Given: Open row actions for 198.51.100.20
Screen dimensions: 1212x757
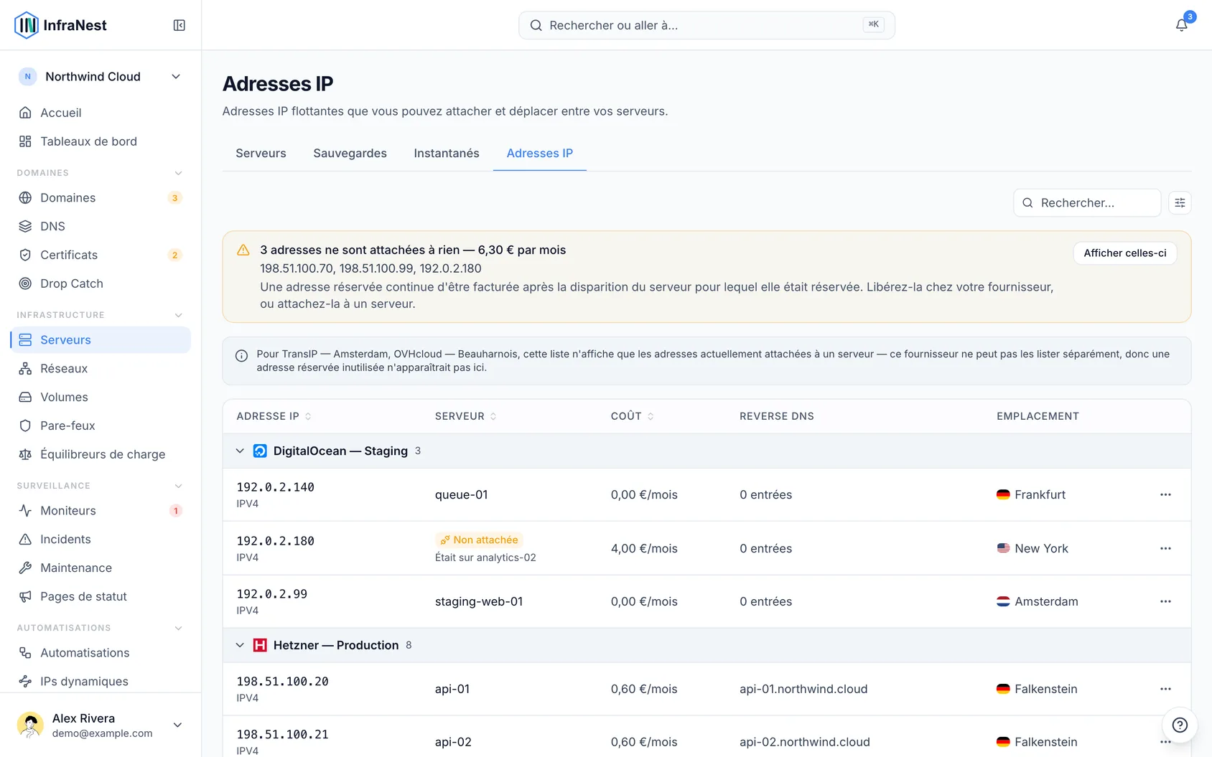Looking at the screenshot, I should [x=1165, y=689].
